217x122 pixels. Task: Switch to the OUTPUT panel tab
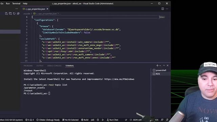[40, 66]
